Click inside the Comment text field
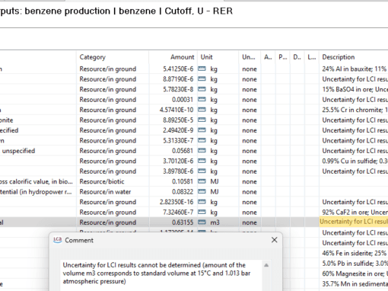Image resolution: width=388 pixels, height=291 pixels. tap(161, 276)
